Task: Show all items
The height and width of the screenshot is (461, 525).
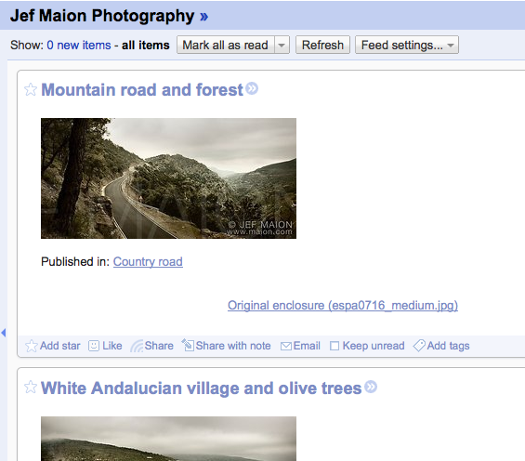Action: (146, 45)
